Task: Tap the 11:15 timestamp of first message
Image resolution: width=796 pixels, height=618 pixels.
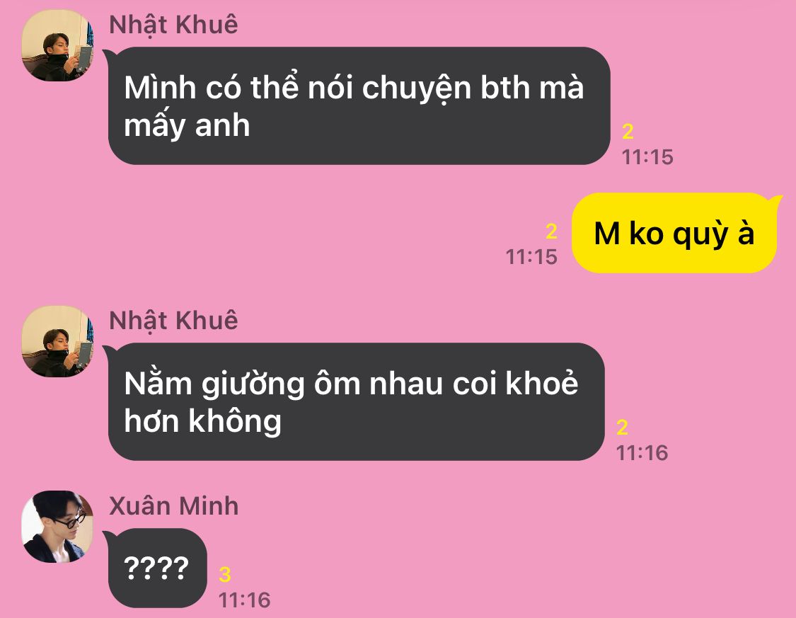Action: (x=647, y=157)
